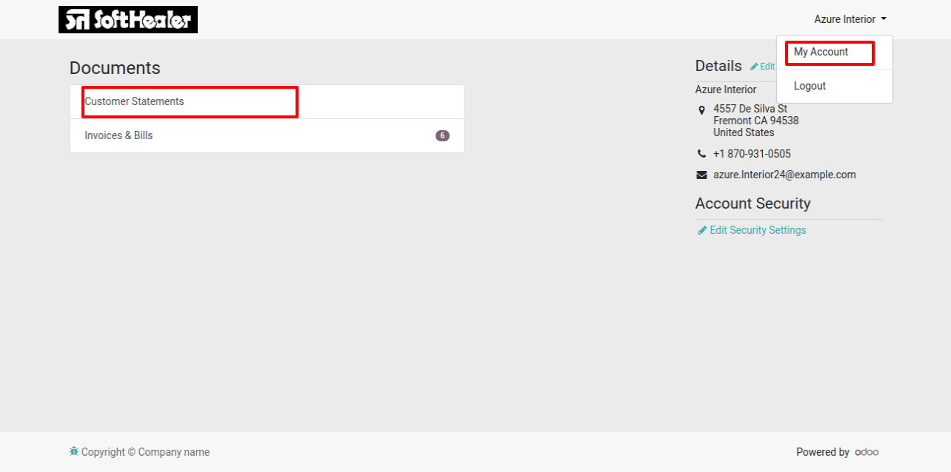Click the map marker address icon
The image size is (951, 472).
point(702,110)
